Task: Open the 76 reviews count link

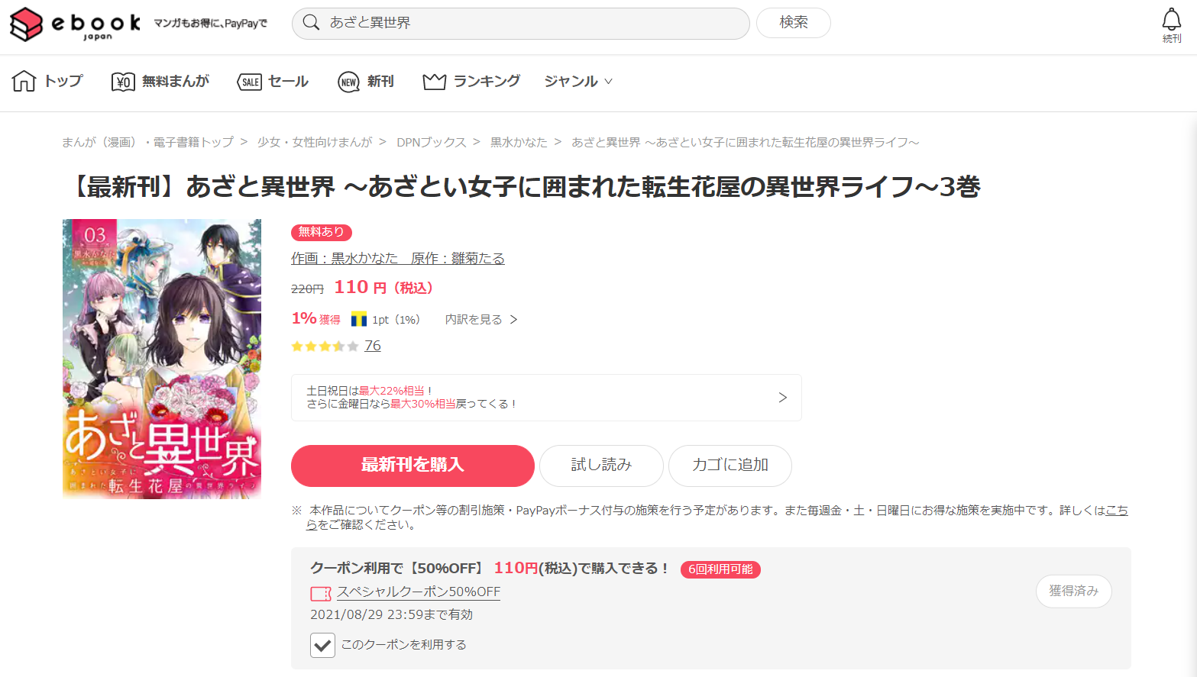Action: pyautogui.click(x=373, y=346)
